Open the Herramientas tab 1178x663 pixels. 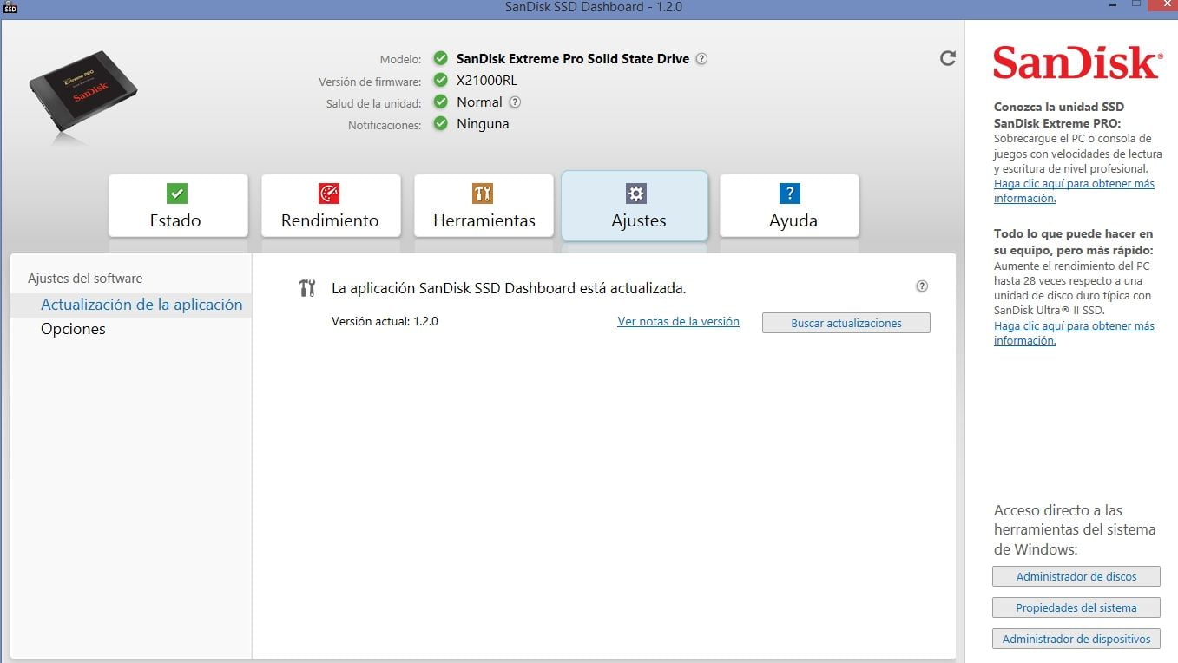tap(484, 205)
